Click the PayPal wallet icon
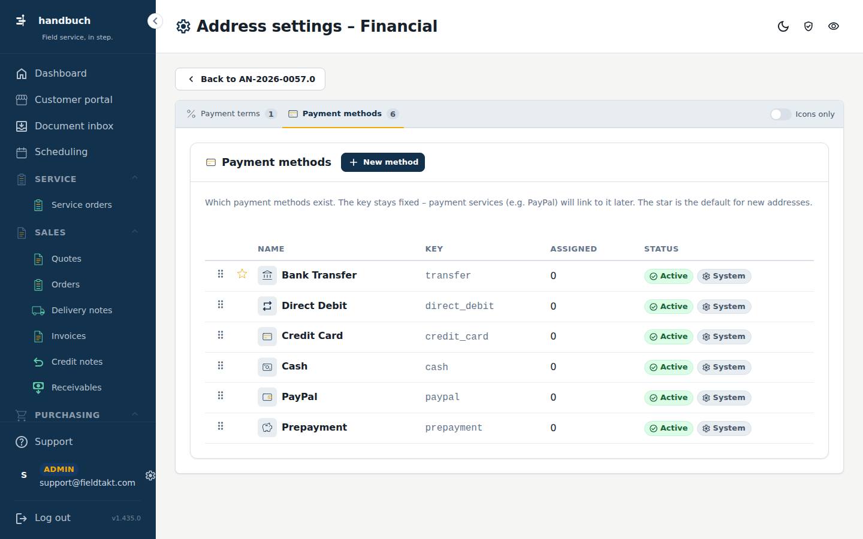 267,397
